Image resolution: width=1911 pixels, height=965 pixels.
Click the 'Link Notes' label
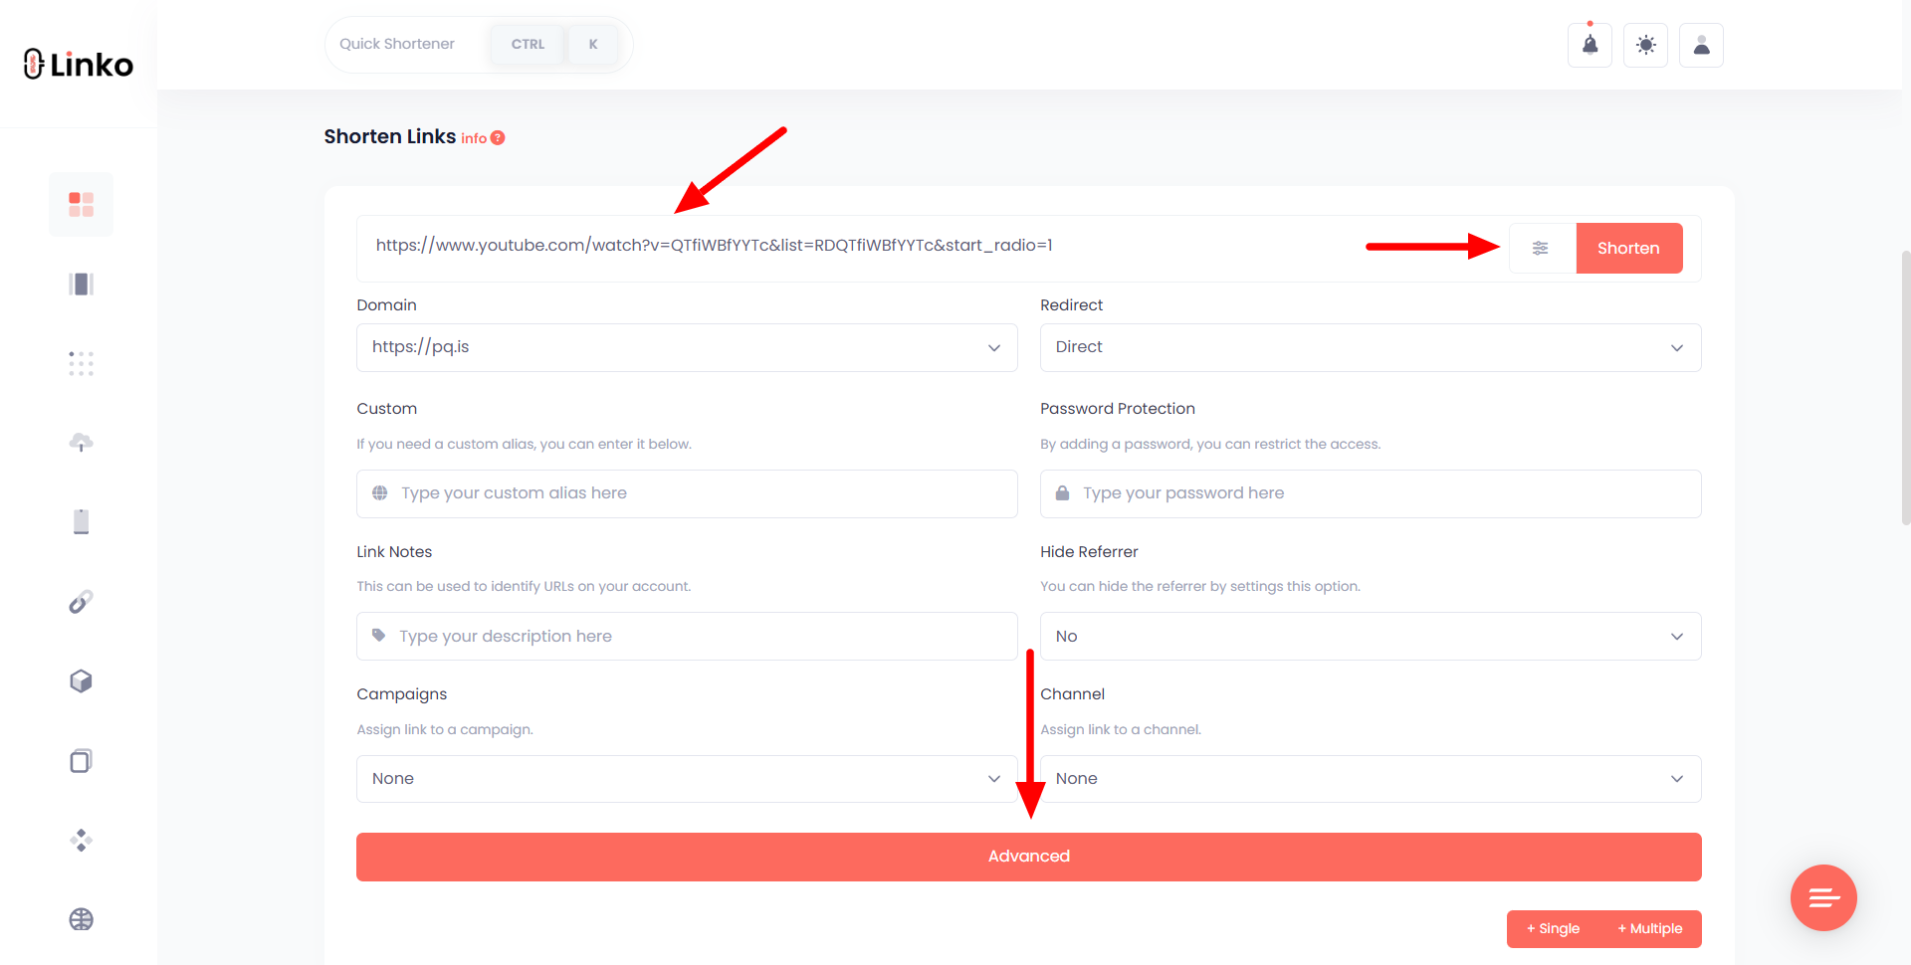click(x=394, y=552)
